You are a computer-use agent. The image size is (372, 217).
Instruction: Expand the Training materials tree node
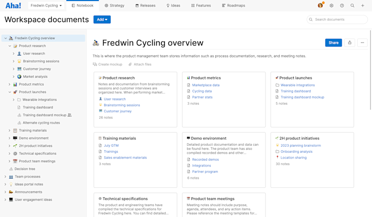coord(9,130)
